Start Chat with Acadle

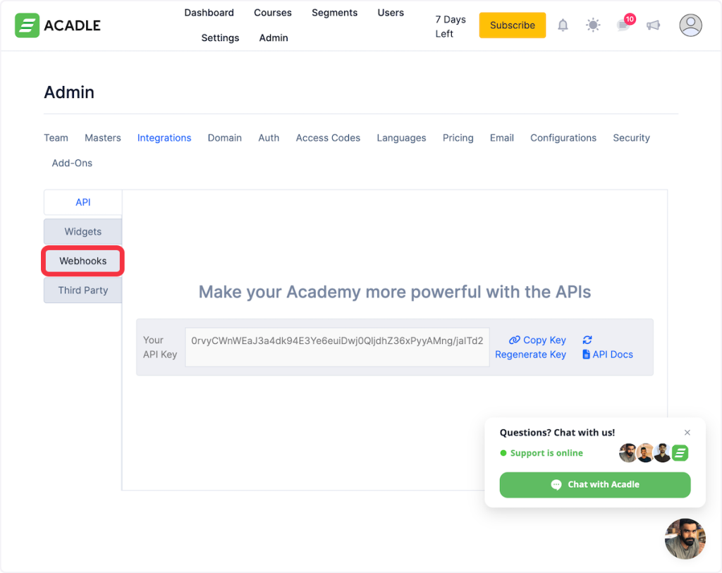pyautogui.click(x=594, y=485)
